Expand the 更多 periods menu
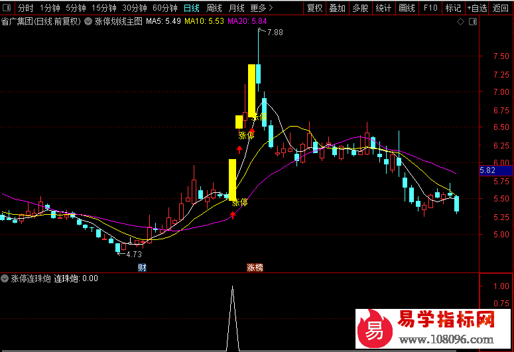514x352 pixels. (x=261, y=8)
